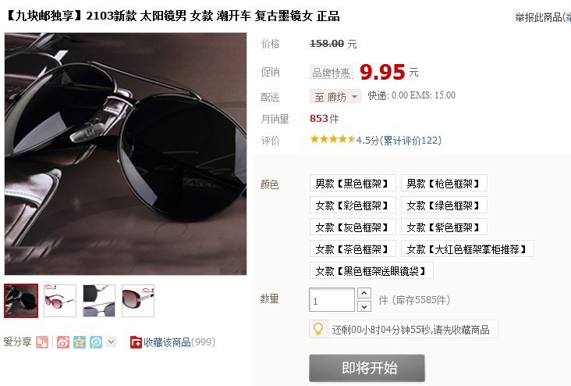Select color 女款【紫色框架】
571x386 pixels.
pyautogui.click(x=444, y=227)
